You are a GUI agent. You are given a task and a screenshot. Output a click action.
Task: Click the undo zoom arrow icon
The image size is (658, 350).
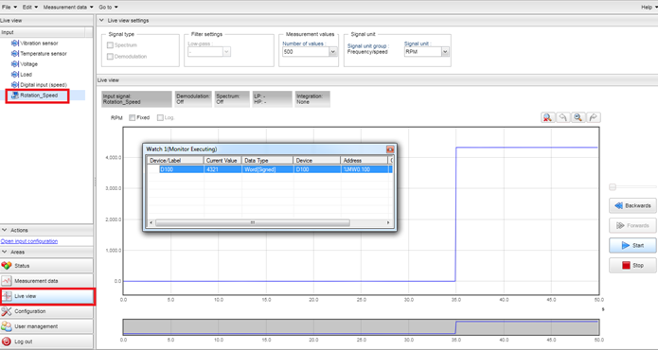point(562,118)
